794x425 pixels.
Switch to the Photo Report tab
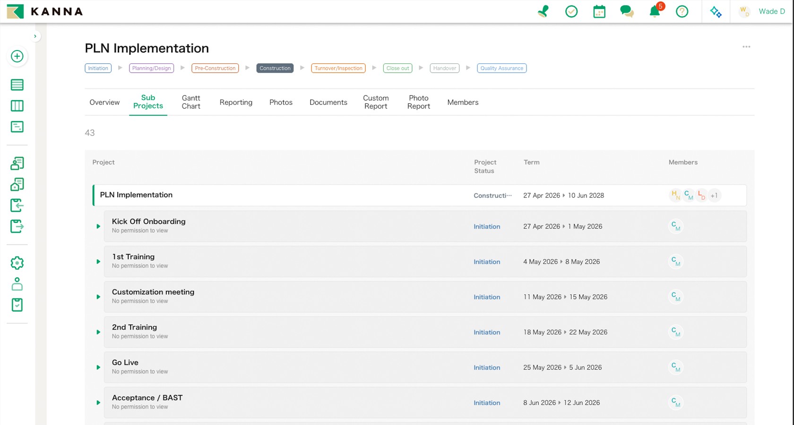click(419, 102)
